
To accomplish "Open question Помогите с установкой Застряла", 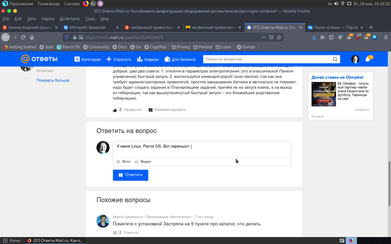I will (x=187, y=224).
